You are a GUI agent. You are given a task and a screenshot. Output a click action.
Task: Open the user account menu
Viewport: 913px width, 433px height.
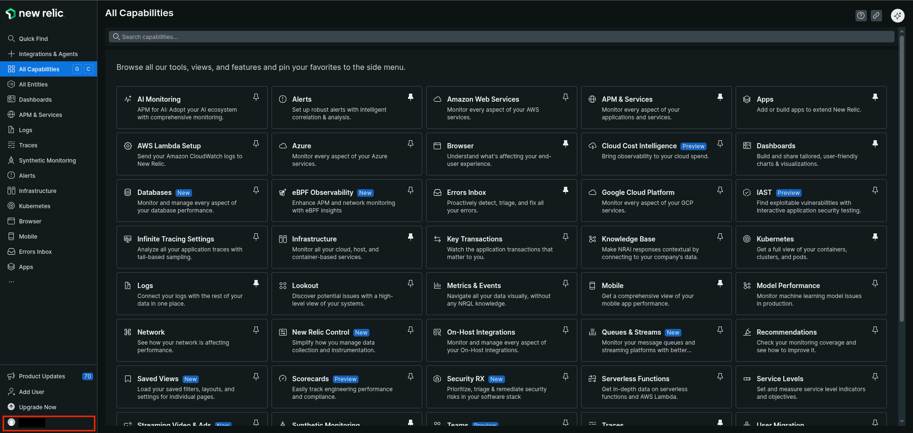point(49,423)
